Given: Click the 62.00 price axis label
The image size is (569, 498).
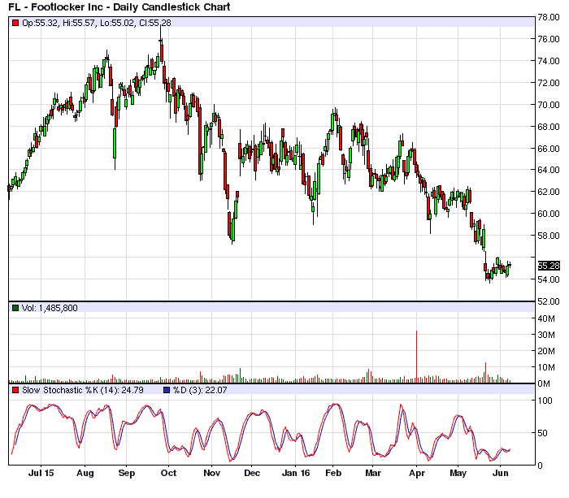Looking at the screenshot, I should (x=549, y=192).
